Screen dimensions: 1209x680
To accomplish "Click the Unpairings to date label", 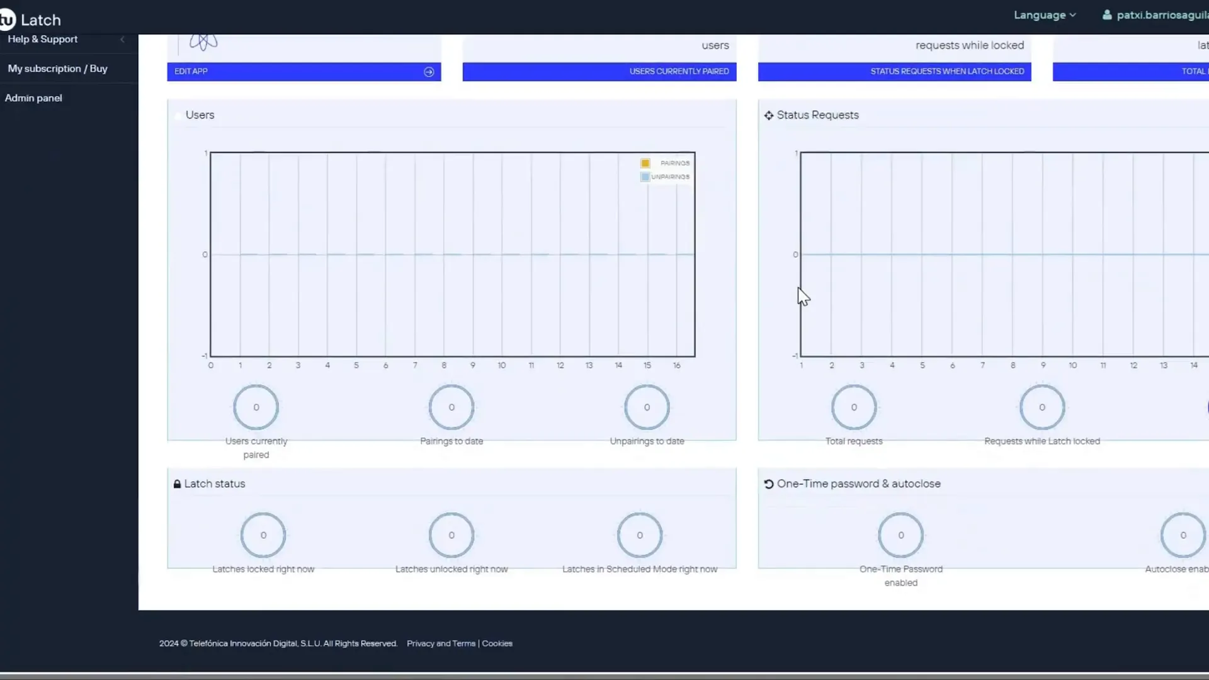I will [x=647, y=441].
